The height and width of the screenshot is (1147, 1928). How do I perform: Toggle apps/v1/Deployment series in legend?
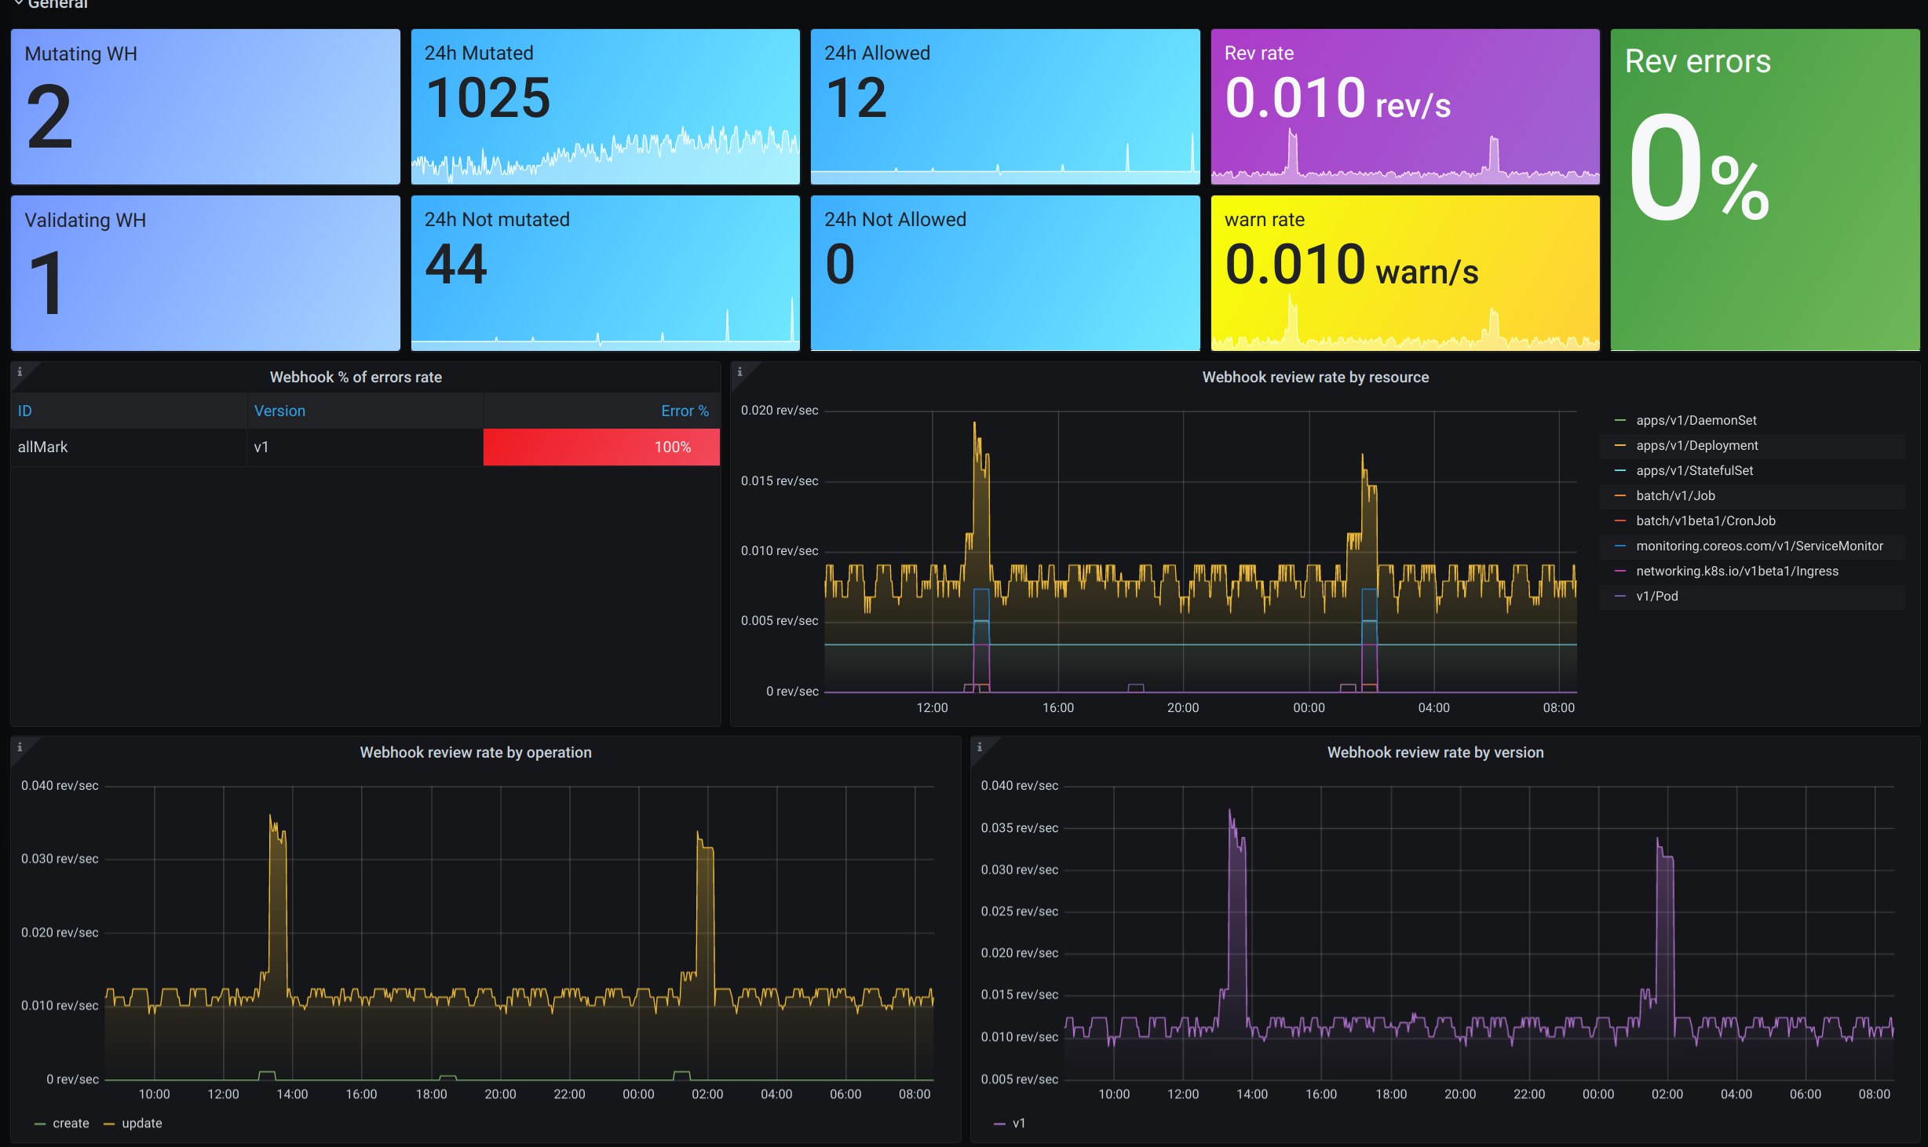(1696, 445)
